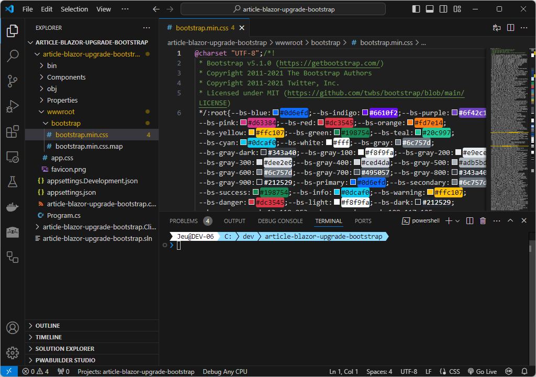Click the --bs-yellow #ffc107 color swatch
Image resolution: width=536 pixels, height=377 pixels.
coord(252,132)
